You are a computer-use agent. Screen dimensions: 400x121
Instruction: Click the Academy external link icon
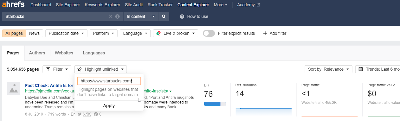click(258, 5)
